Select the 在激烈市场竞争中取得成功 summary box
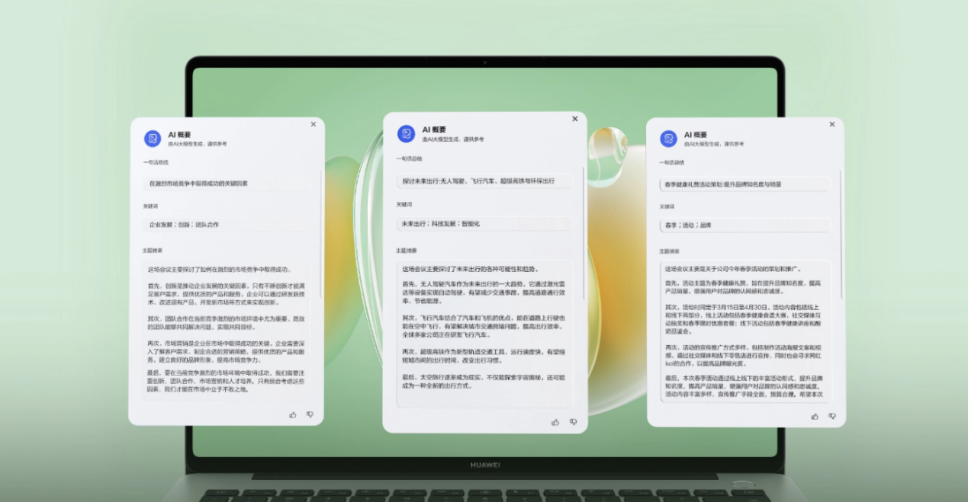 click(x=227, y=184)
